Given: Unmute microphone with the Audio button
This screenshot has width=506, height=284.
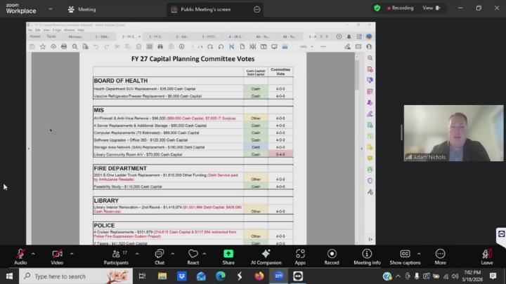Looking at the screenshot, I should click(20, 255).
